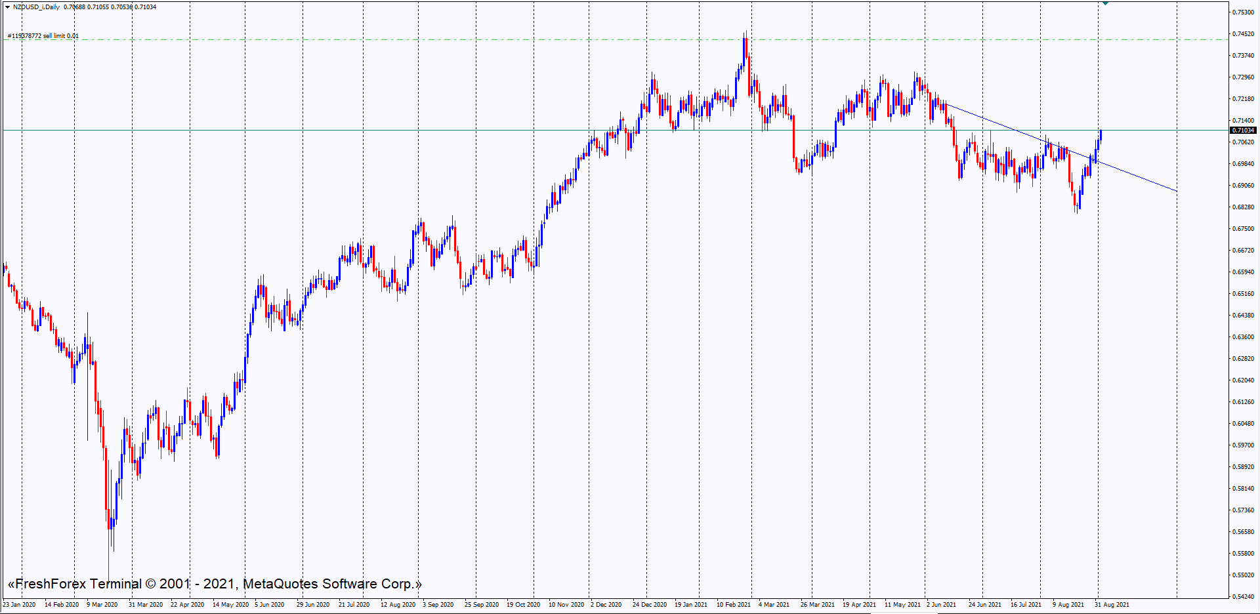Click the latest blue candle at current price
The image size is (1260, 614).
1101,135
